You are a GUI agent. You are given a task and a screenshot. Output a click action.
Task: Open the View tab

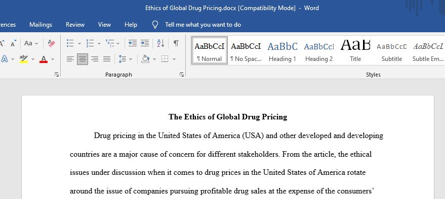pyautogui.click(x=104, y=25)
